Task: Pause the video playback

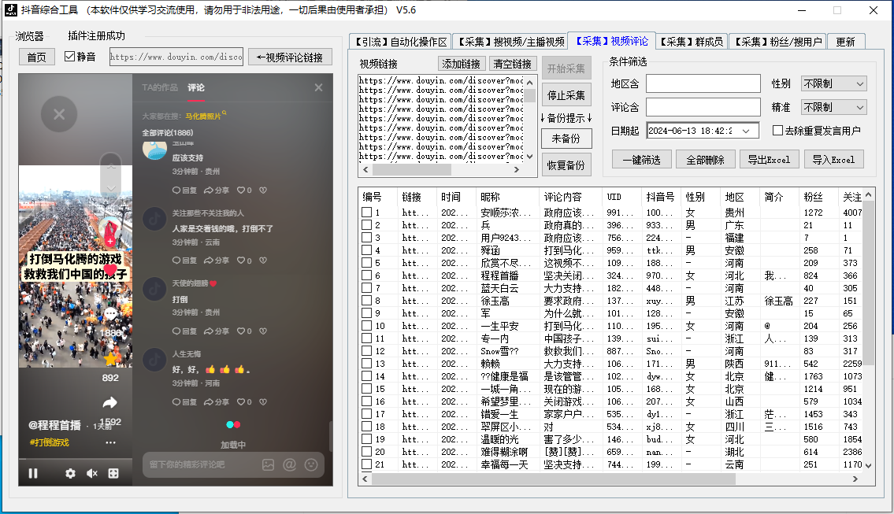Action: (33, 474)
